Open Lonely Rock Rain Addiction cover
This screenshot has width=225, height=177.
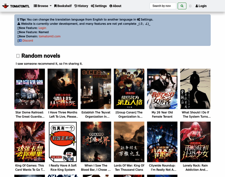point(195,142)
